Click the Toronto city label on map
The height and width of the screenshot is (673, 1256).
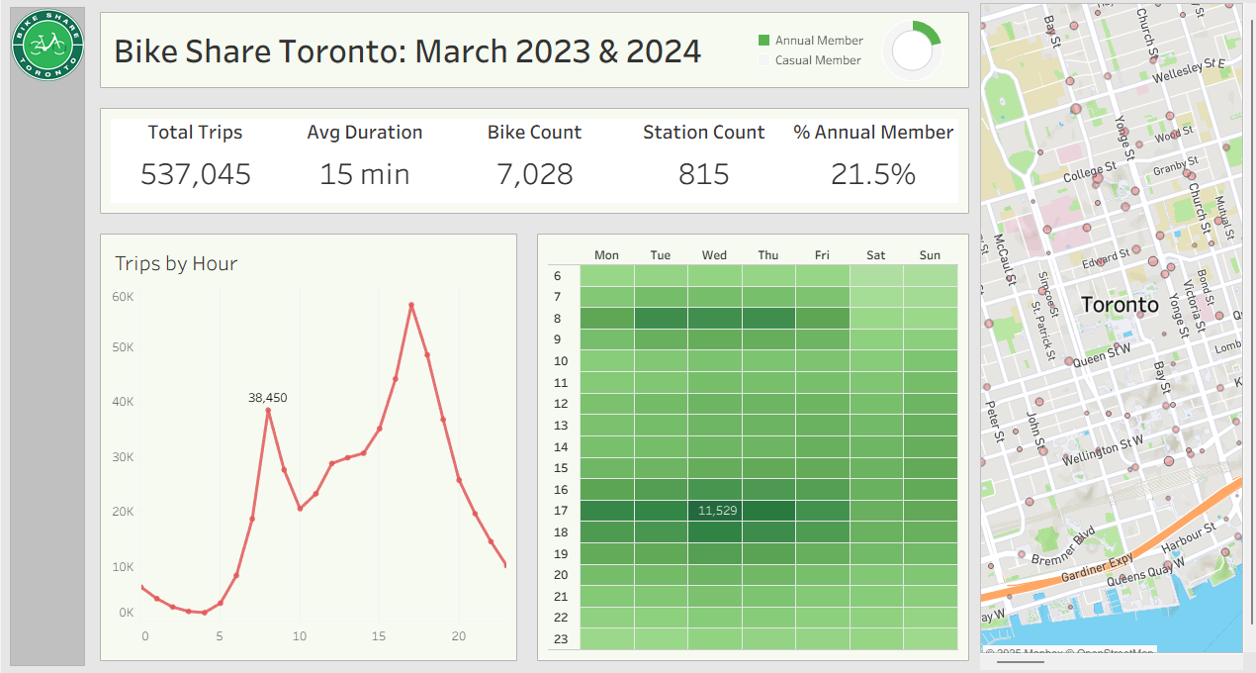click(x=1120, y=305)
